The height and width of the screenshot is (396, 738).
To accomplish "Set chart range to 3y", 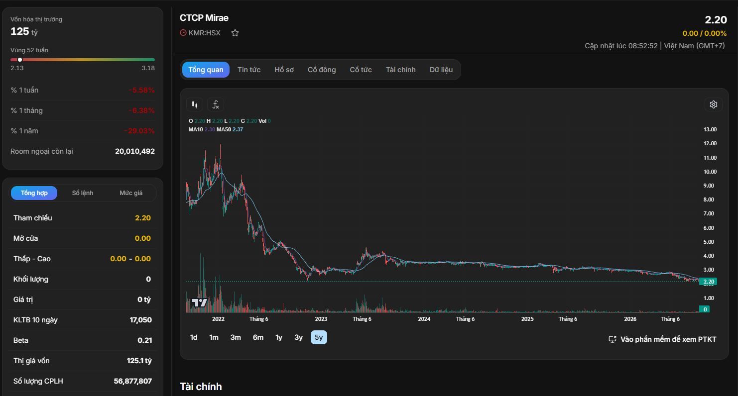I will coord(298,337).
